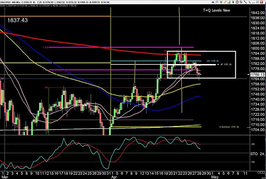Click the STO 24. stochastic indicator label

pos(257,154)
